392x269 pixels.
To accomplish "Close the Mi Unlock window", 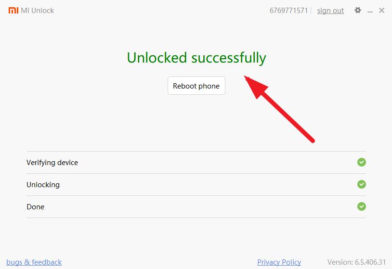I will [x=381, y=10].
